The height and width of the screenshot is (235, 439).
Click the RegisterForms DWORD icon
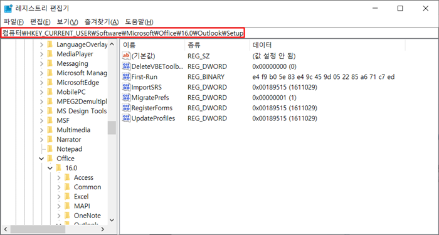pyautogui.click(x=127, y=108)
